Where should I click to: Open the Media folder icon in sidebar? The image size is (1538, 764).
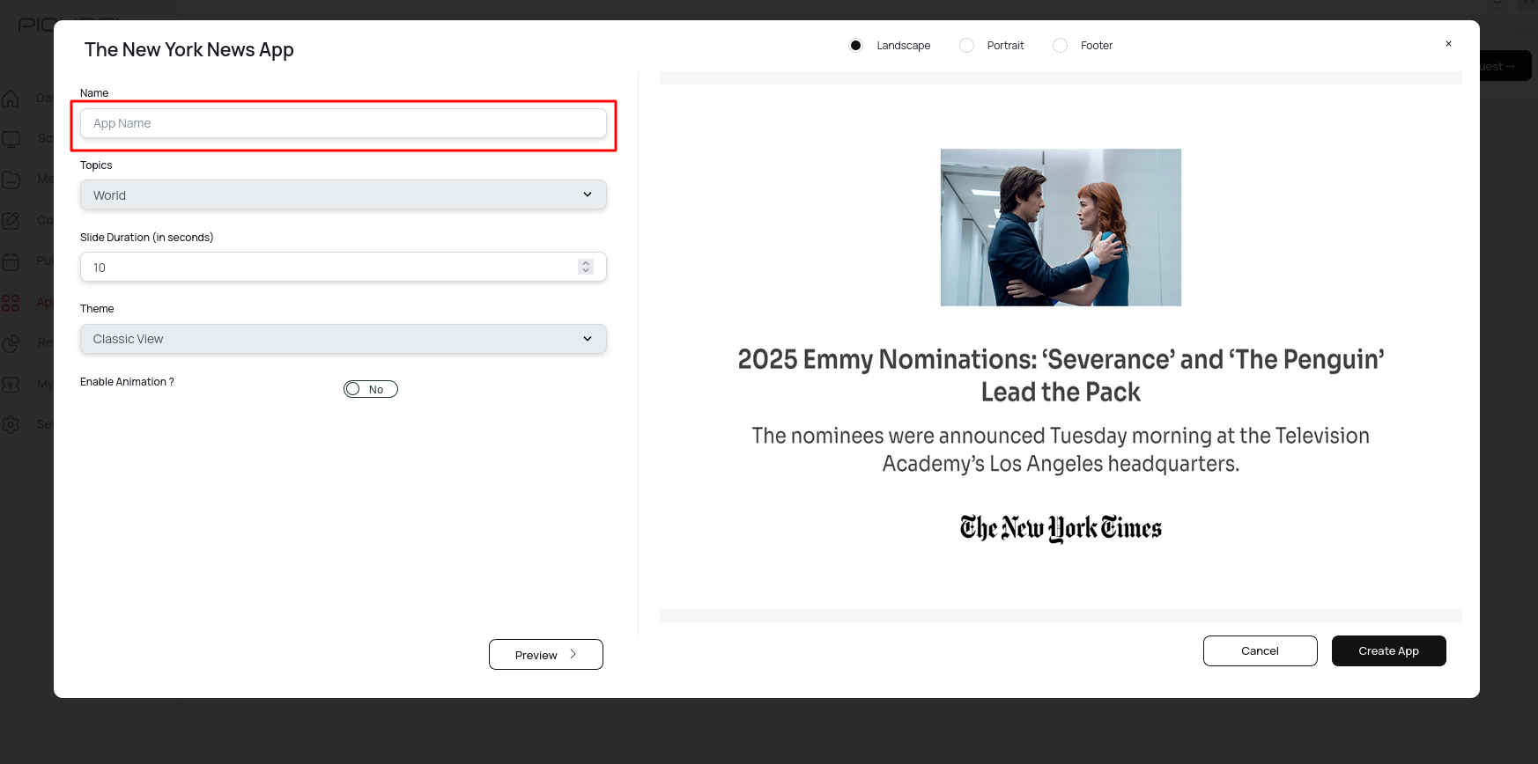click(x=11, y=180)
